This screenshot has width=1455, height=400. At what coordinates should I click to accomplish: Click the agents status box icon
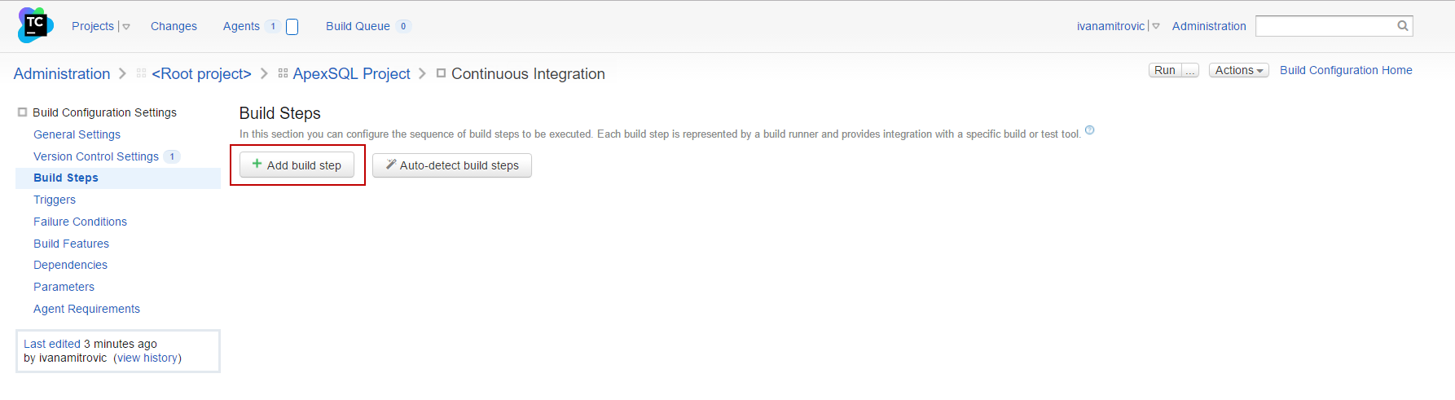pyautogui.click(x=292, y=27)
